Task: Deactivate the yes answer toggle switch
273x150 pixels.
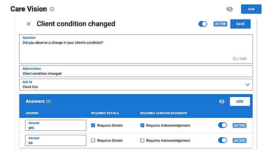Action: point(222,125)
